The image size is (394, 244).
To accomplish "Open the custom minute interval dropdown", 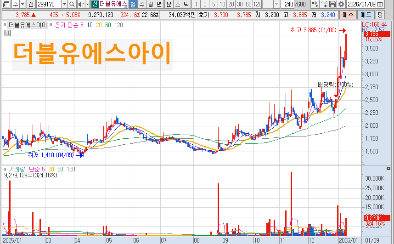I will click(276, 4).
